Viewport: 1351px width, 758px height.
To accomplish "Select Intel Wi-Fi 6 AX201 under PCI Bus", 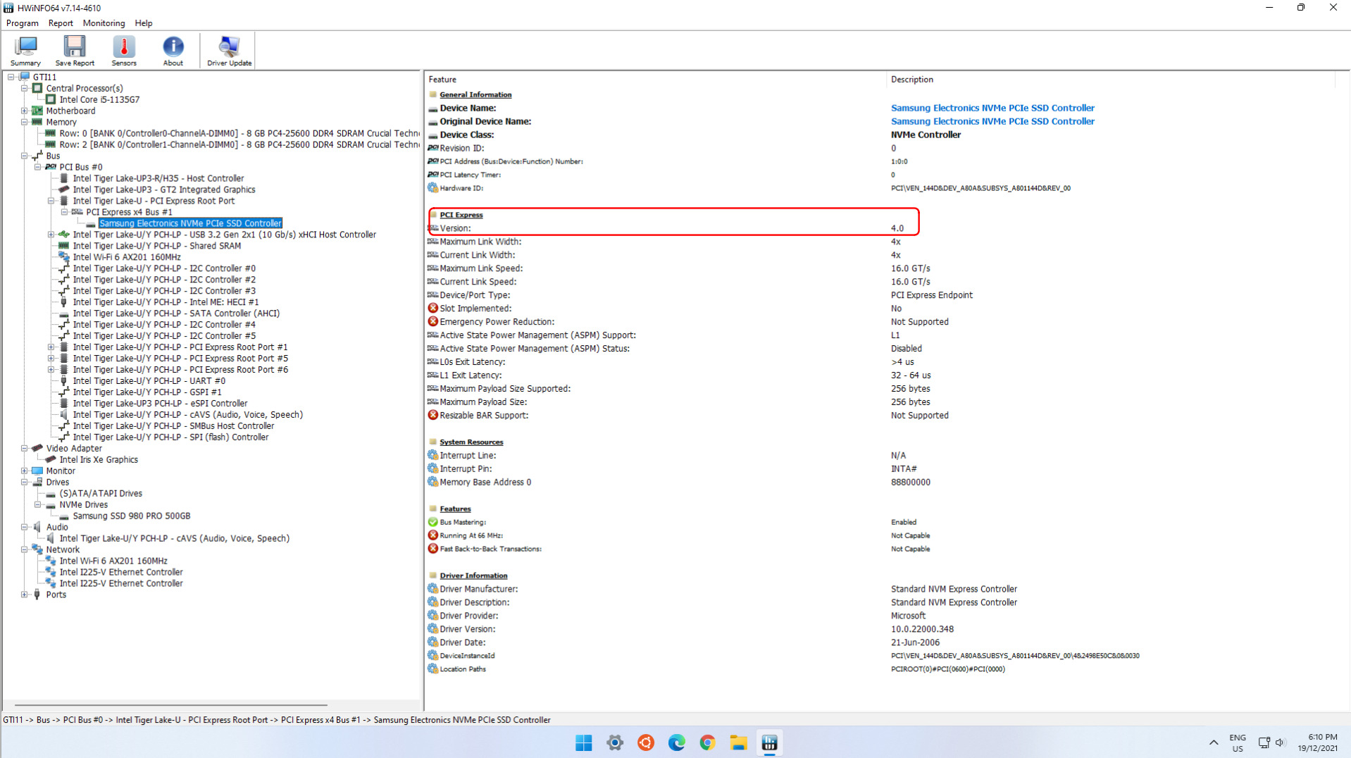I will point(127,257).
